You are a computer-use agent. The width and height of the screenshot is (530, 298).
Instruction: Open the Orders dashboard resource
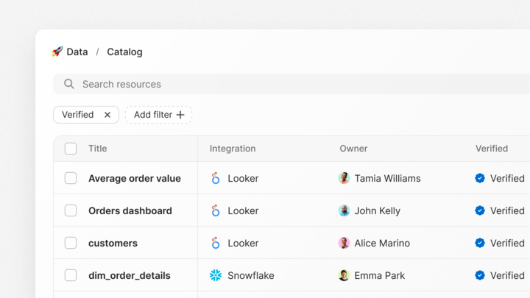coord(130,210)
